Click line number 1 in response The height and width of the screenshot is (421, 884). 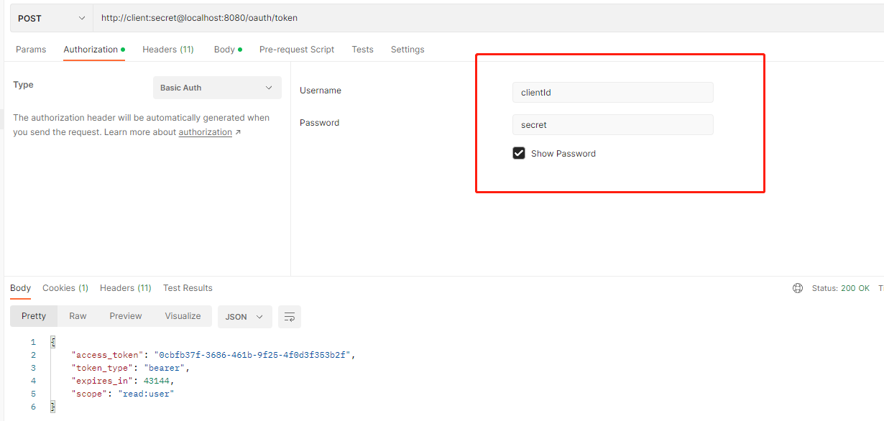33,342
